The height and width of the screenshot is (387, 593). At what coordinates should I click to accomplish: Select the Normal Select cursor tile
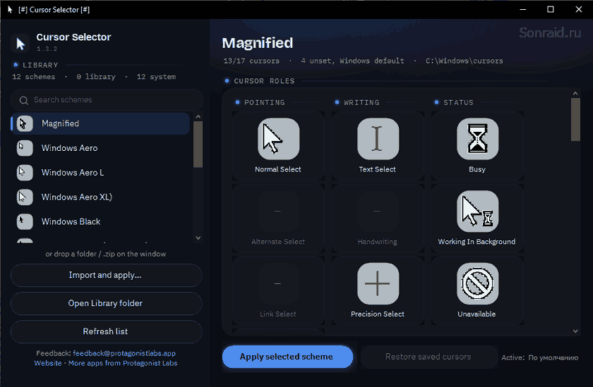coord(278,146)
